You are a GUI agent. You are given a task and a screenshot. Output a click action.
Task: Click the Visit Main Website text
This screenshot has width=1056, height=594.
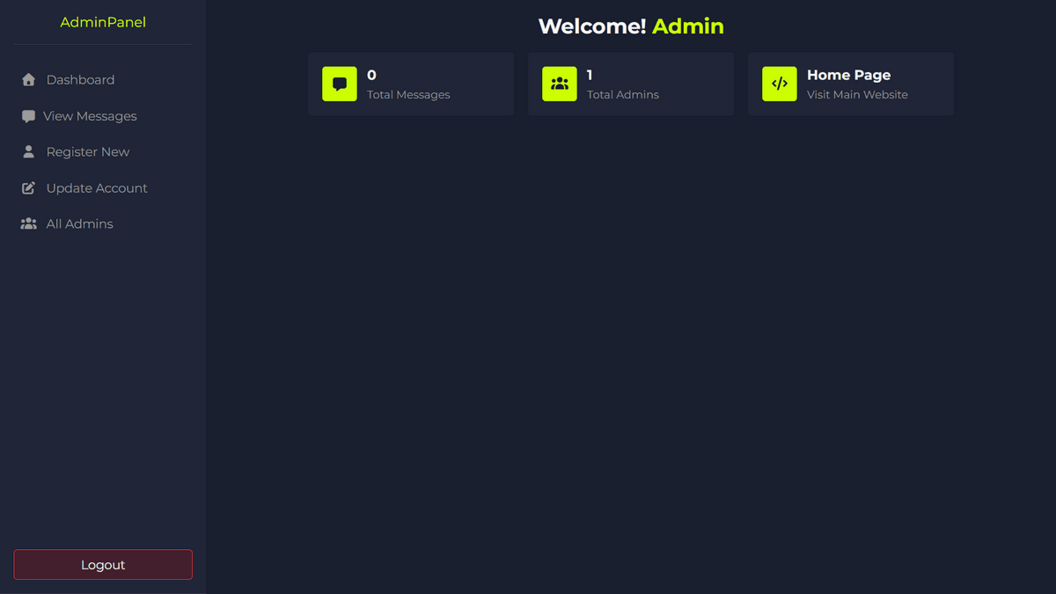[x=857, y=95]
